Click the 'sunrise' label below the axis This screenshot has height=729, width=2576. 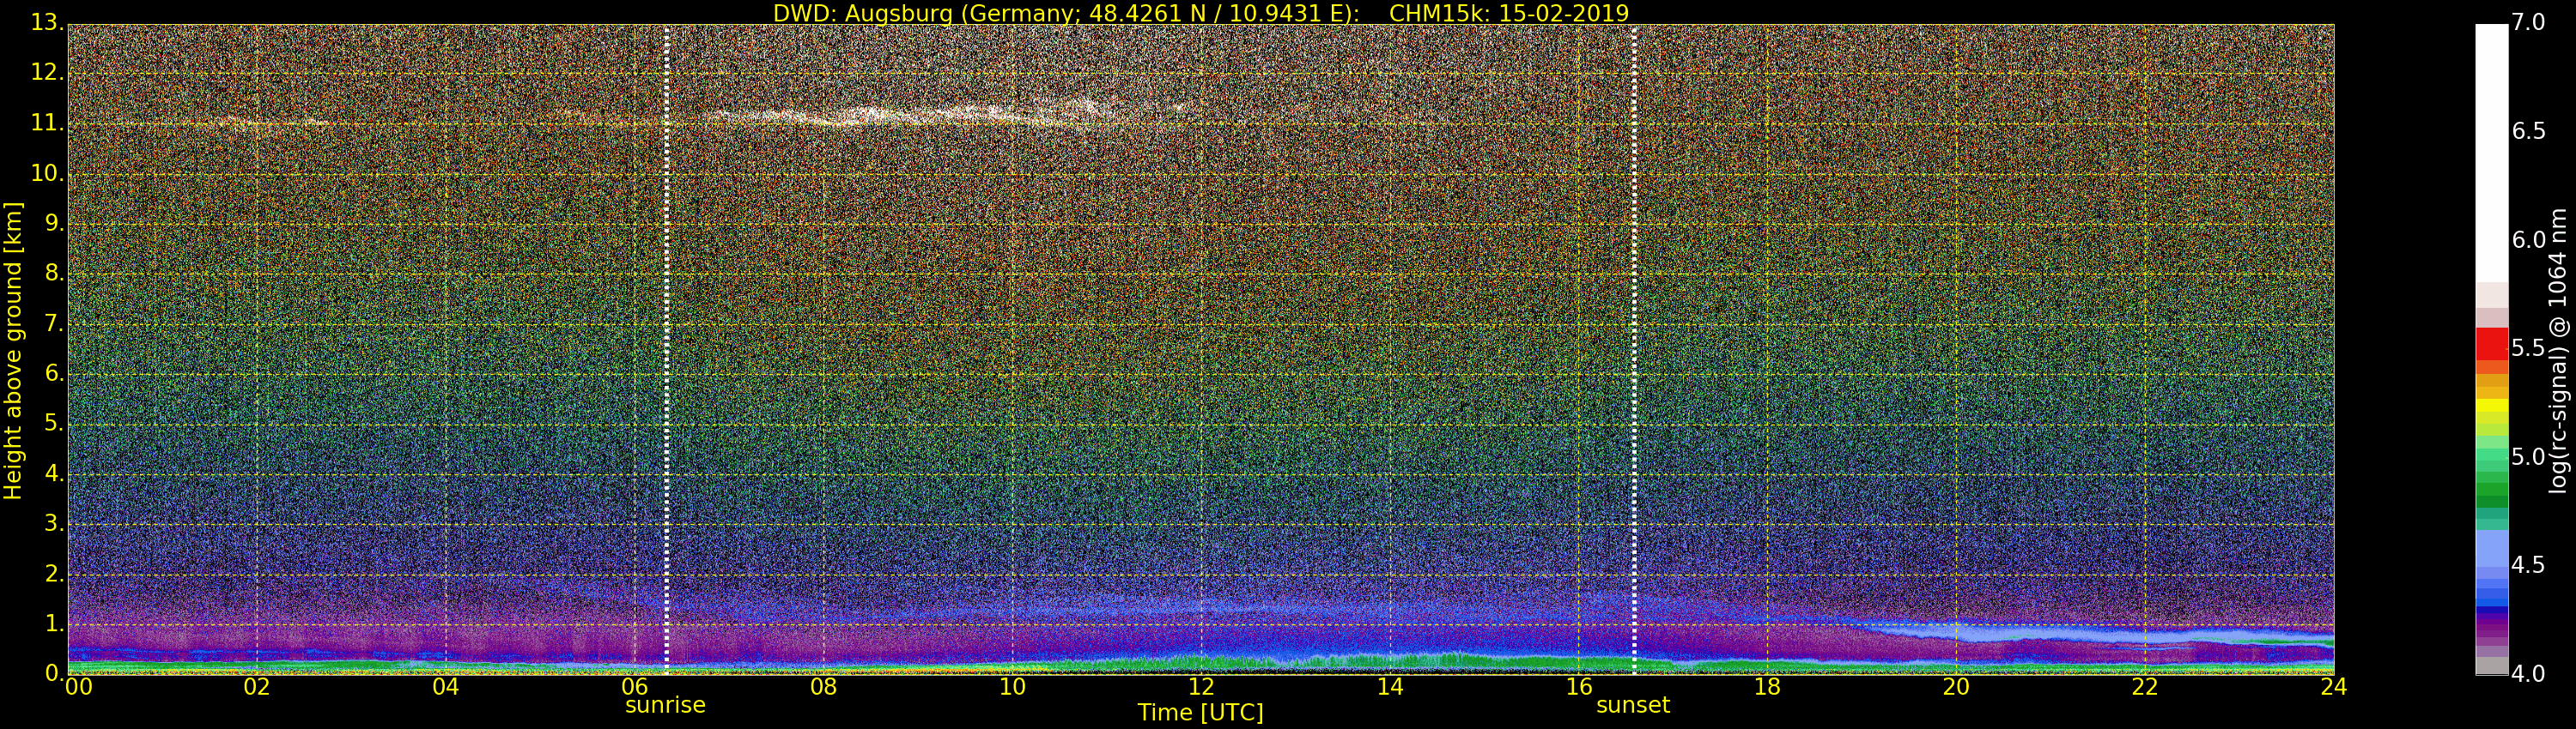click(665, 705)
